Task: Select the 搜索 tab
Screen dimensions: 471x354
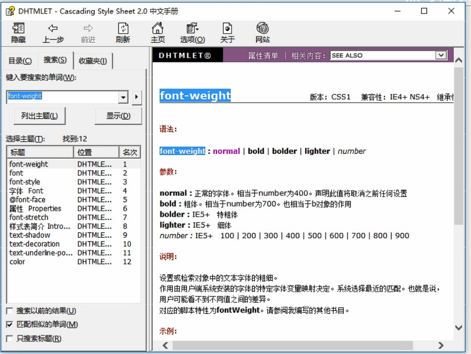Action: coord(55,60)
